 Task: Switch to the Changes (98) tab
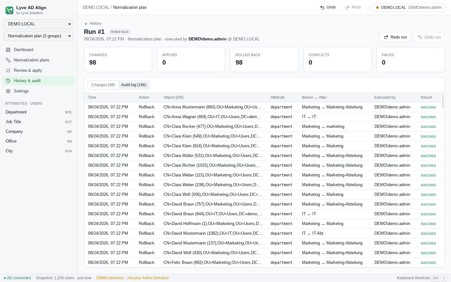point(103,85)
